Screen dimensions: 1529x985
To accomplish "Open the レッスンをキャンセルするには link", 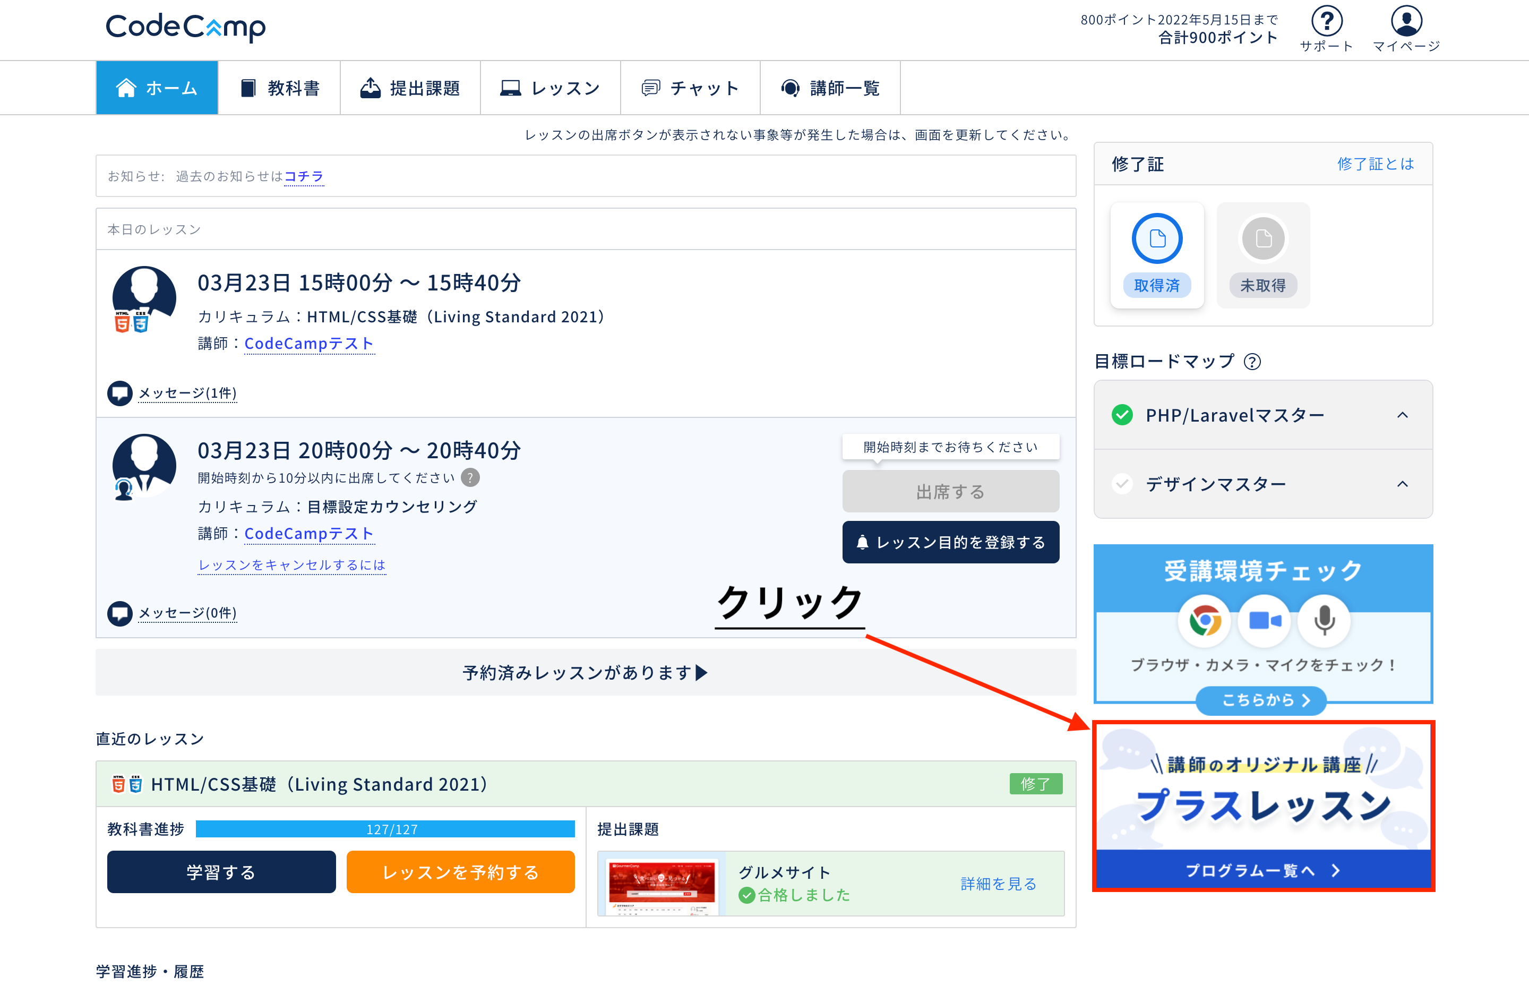I will [x=291, y=565].
